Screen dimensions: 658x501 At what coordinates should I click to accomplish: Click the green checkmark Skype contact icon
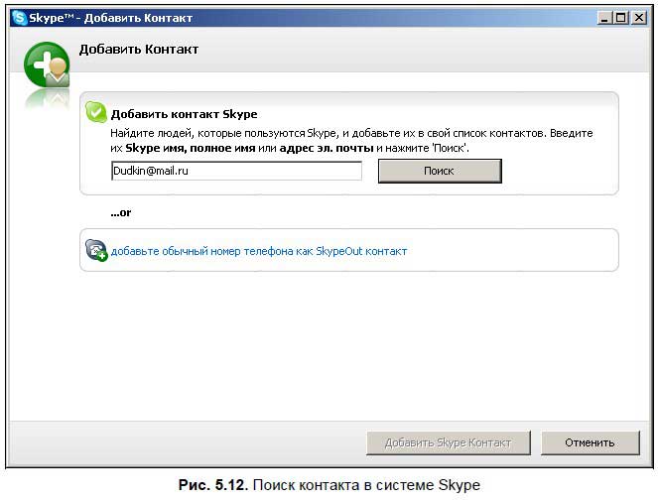pos(96,112)
